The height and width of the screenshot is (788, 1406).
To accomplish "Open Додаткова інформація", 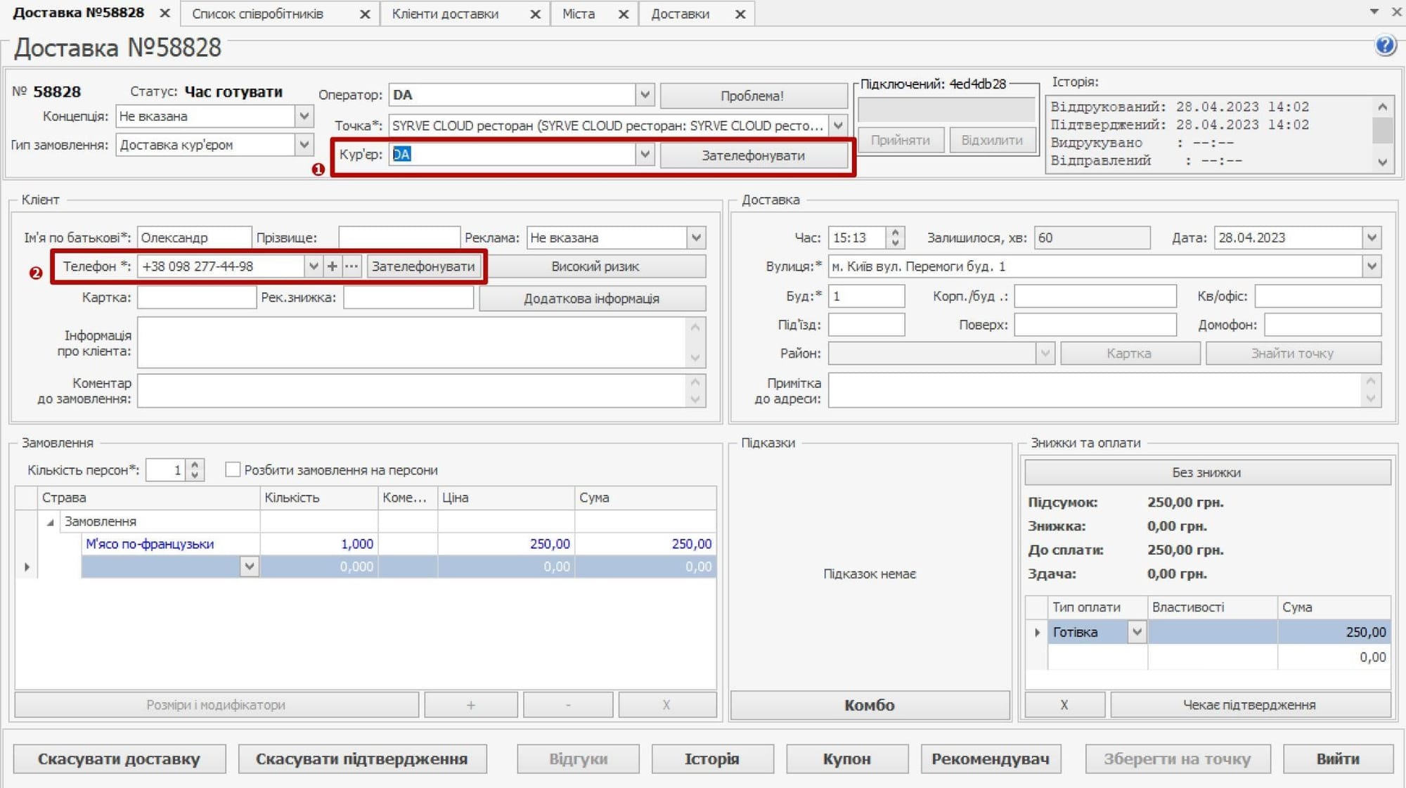I will pyautogui.click(x=592, y=298).
